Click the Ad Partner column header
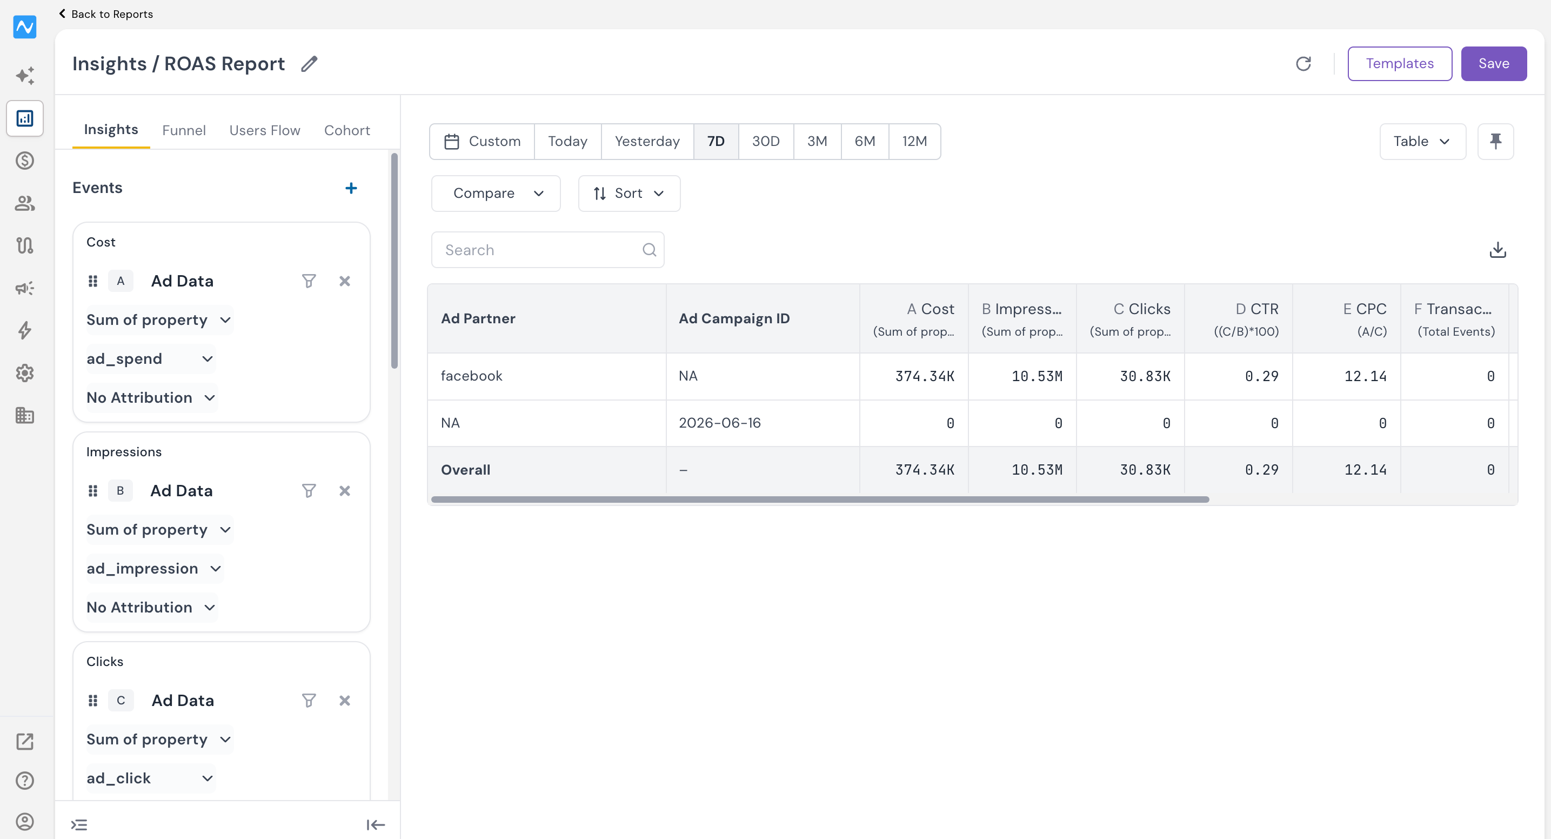Viewport: 1551px width, 839px height. (547, 318)
